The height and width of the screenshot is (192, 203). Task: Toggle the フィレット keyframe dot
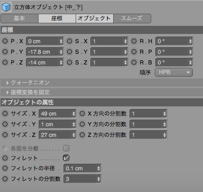(x=5, y=158)
